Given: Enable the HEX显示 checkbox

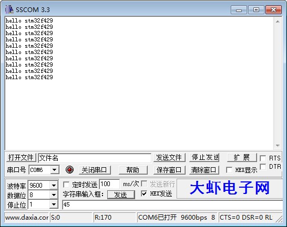Looking at the screenshot, I should pos(229,170).
